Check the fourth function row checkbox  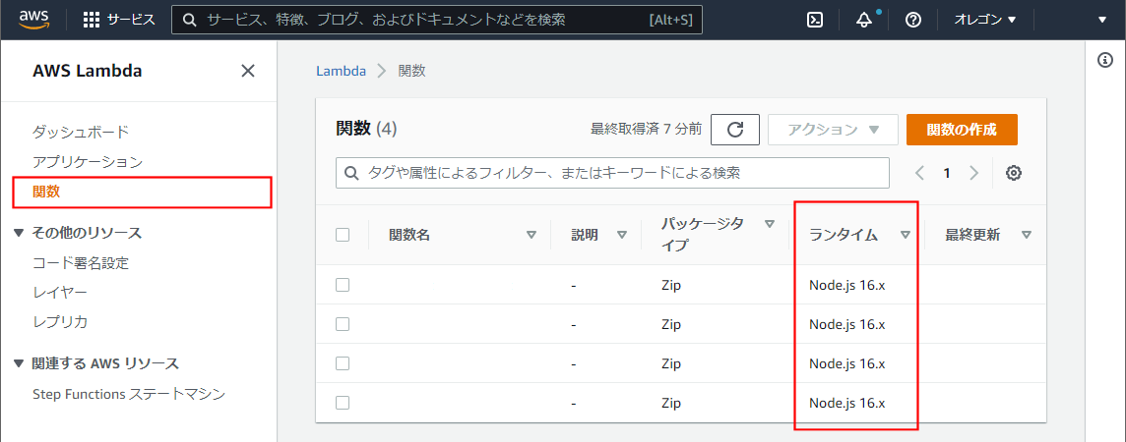click(343, 403)
